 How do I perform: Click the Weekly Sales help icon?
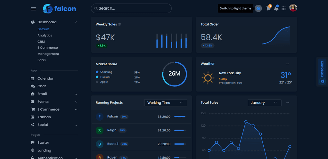point(119,24)
